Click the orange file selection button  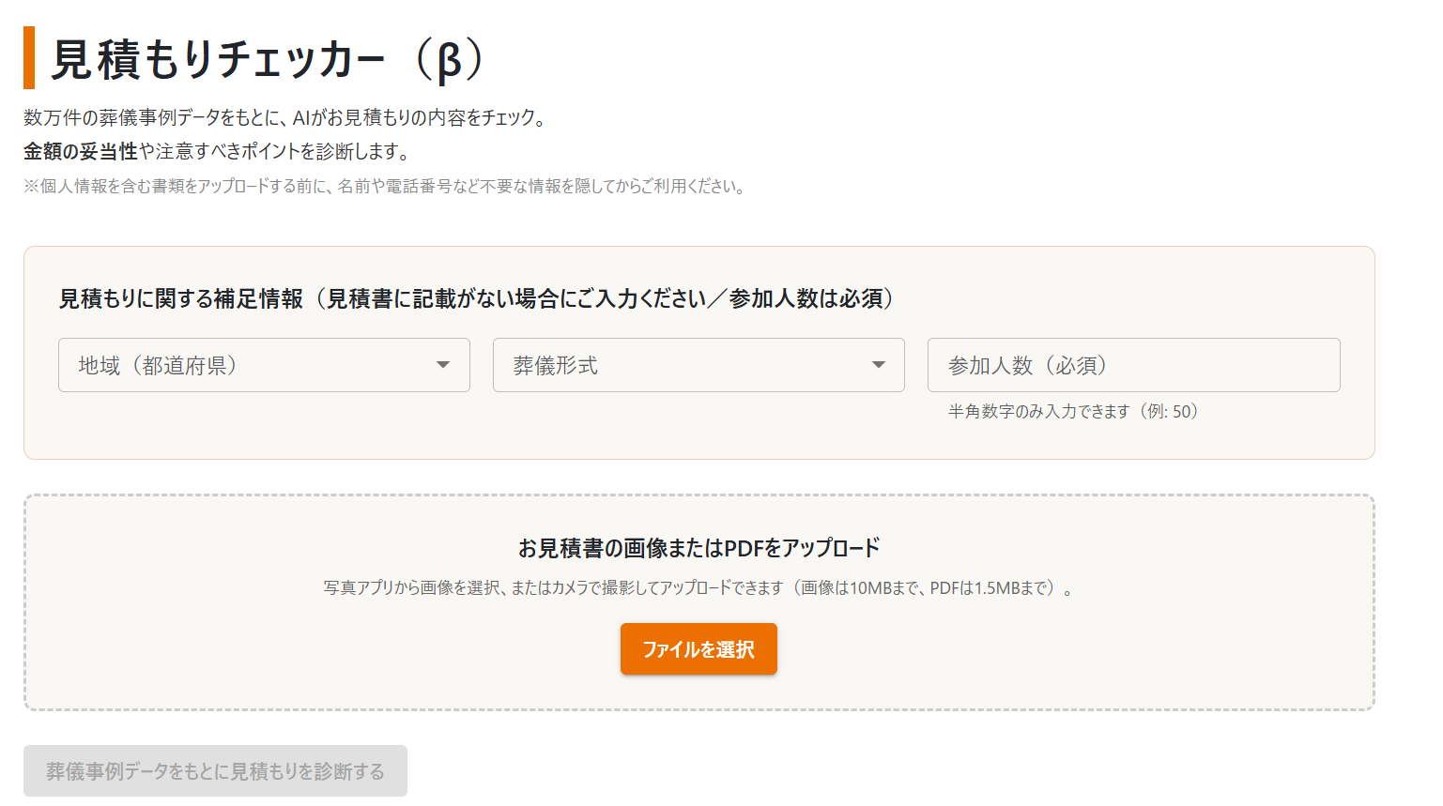[x=698, y=648]
